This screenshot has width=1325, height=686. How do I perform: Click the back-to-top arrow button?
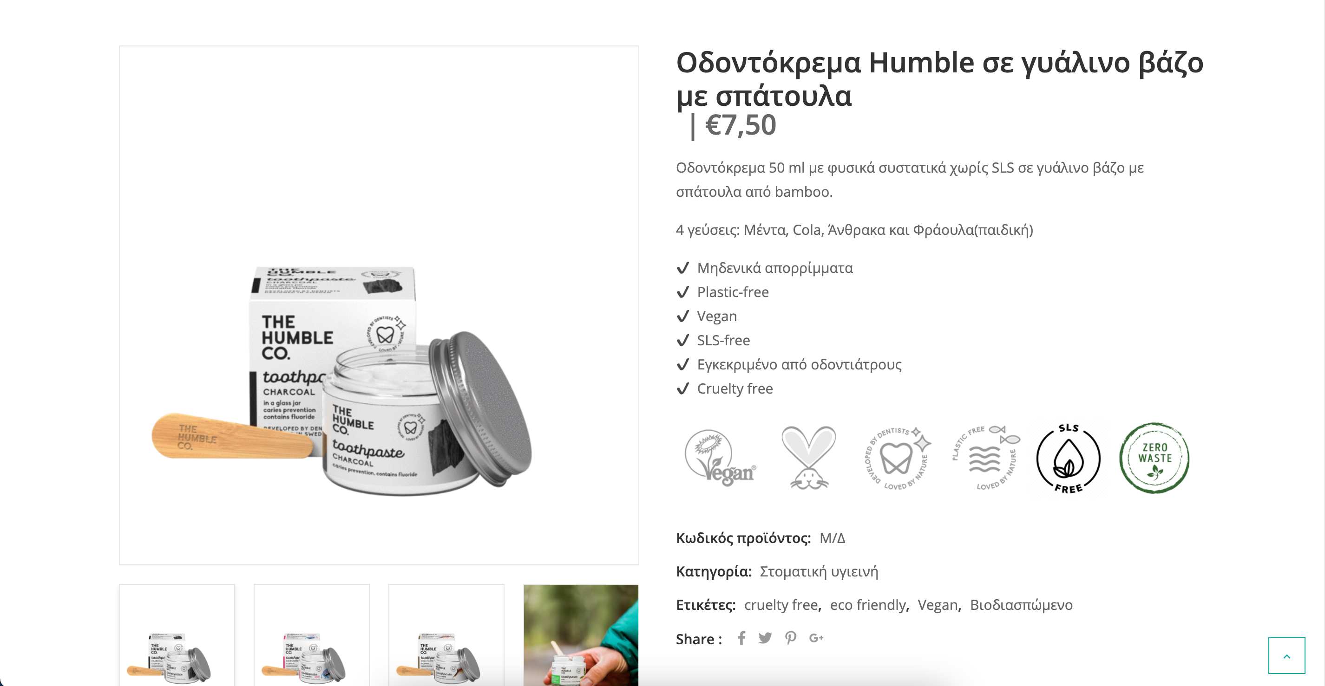click(1286, 655)
